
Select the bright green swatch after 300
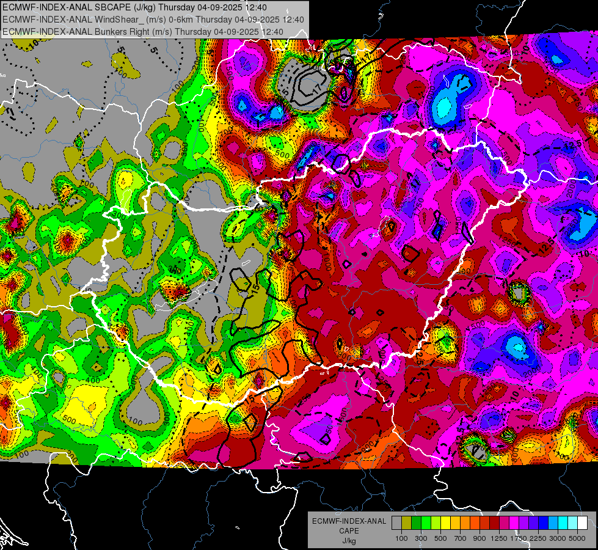click(426, 523)
